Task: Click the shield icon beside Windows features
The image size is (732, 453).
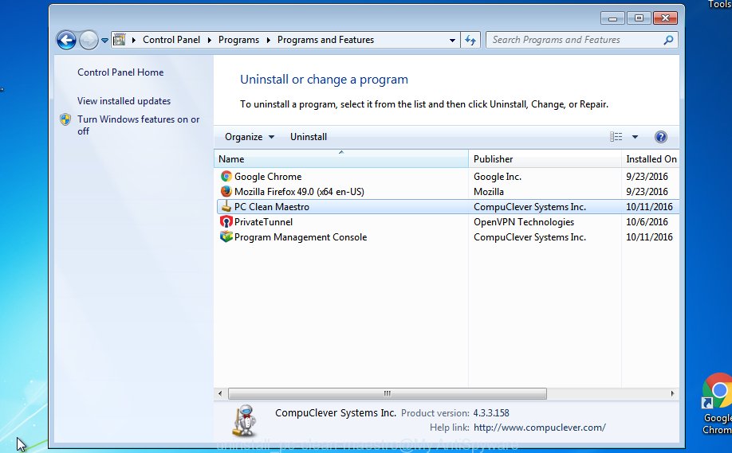Action: click(x=65, y=119)
